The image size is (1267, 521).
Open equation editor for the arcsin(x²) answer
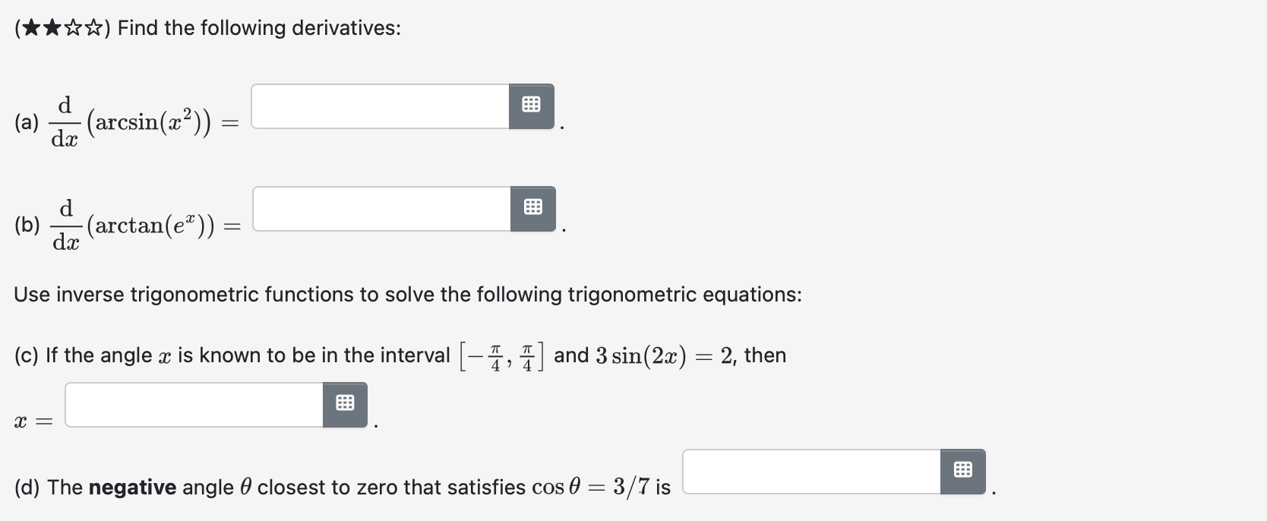point(531,106)
